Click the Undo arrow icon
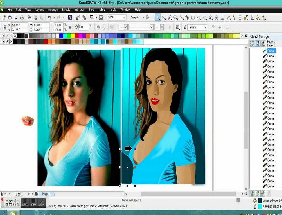The image size is (282, 215). click(x=50, y=17)
